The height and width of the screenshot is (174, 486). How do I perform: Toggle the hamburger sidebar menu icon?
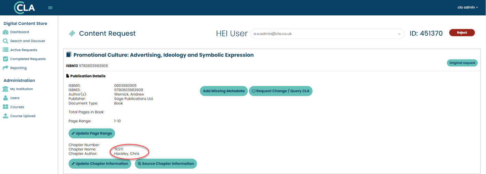point(50,8)
